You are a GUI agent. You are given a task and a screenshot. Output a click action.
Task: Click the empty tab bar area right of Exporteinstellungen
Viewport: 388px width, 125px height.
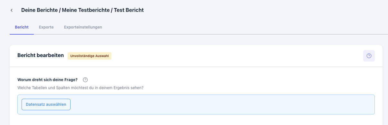pos(245,27)
